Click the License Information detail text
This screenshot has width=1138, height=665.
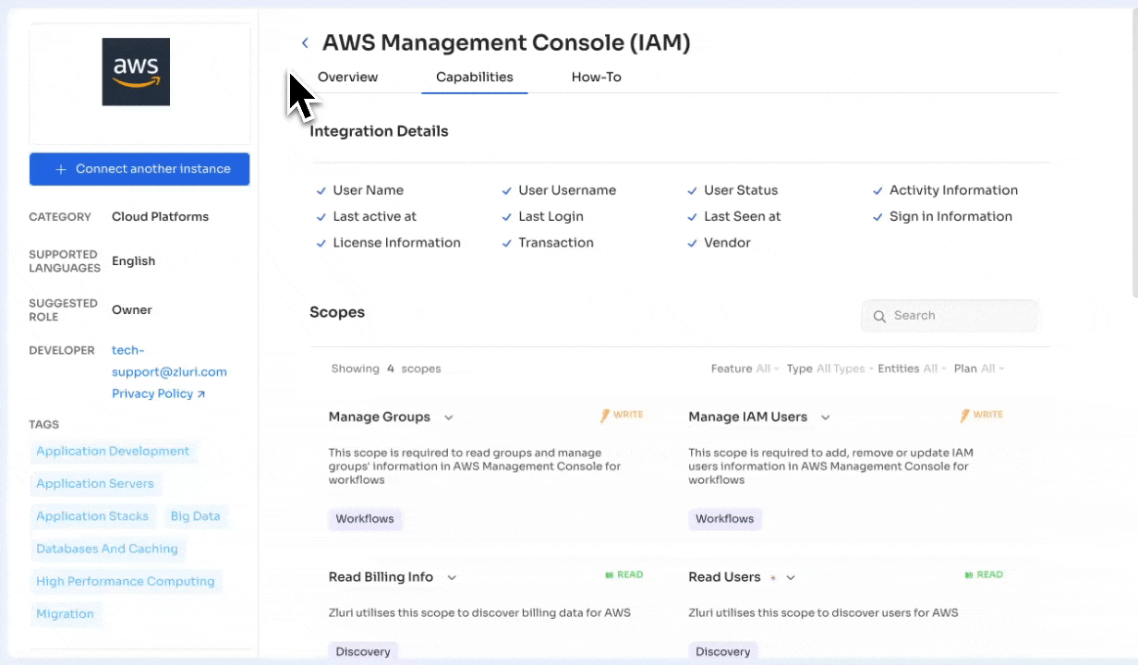[x=397, y=243]
